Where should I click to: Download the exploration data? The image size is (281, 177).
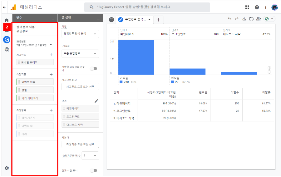pyautogui.click(x=244, y=19)
